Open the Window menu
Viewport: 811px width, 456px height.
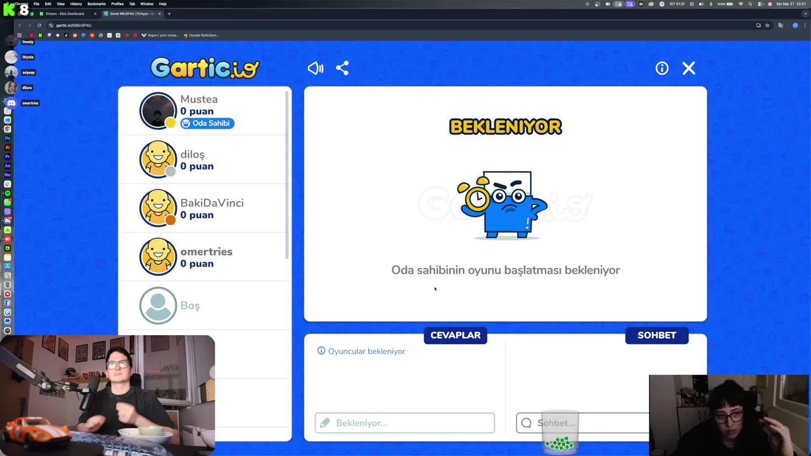pyautogui.click(x=146, y=4)
